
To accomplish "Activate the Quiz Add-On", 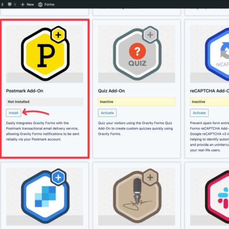I will (107, 113).
